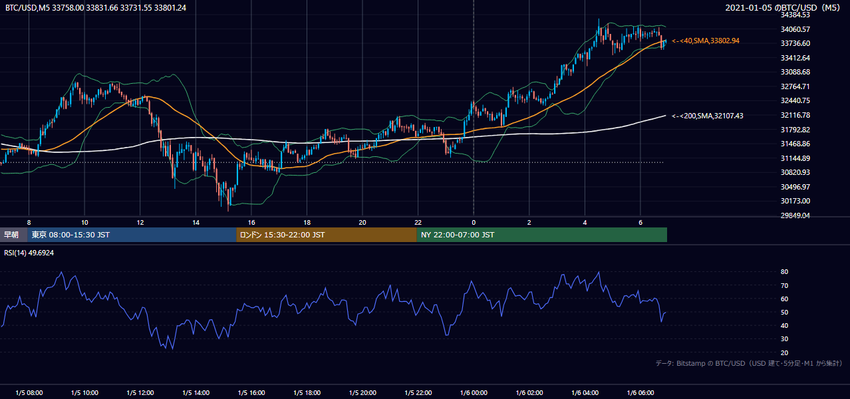Image resolution: width=850 pixels, height=399 pixels.
Task: Click the BTC/USD,M5 OHLC header text
Action: click(96, 7)
